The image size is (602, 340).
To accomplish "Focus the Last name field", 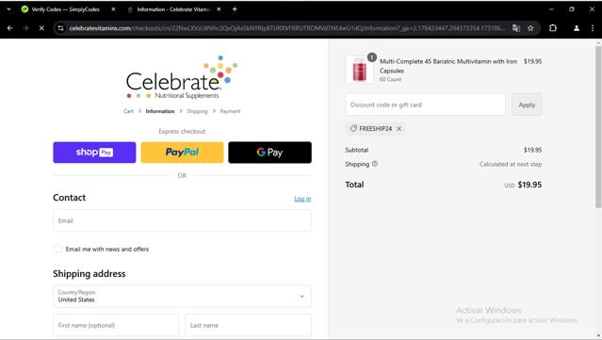I will pyautogui.click(x=248, y=325).
